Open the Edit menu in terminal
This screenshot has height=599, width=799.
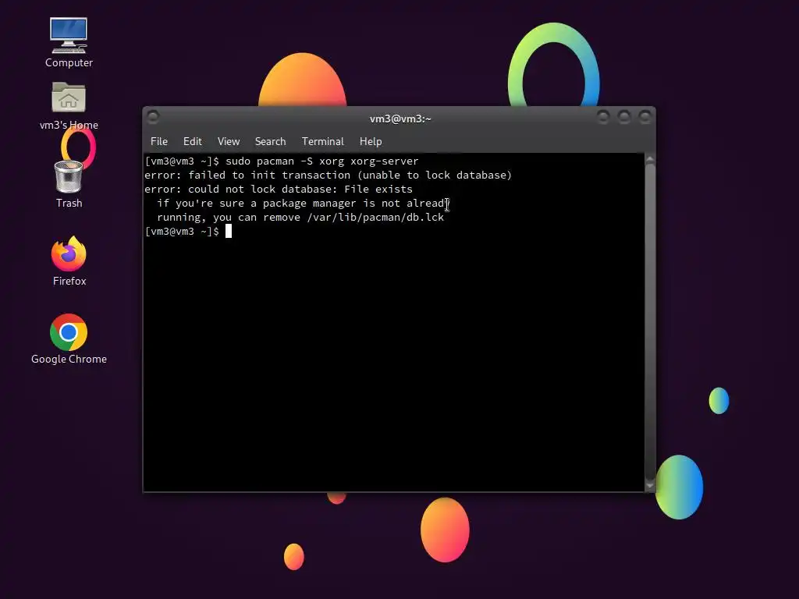pos(193,142)
